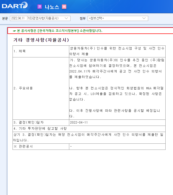Click the DART logo
The image size is (173, 195).
tap(15, 5)
